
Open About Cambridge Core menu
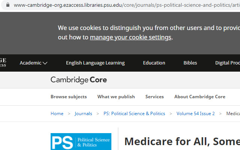(199, 97)
